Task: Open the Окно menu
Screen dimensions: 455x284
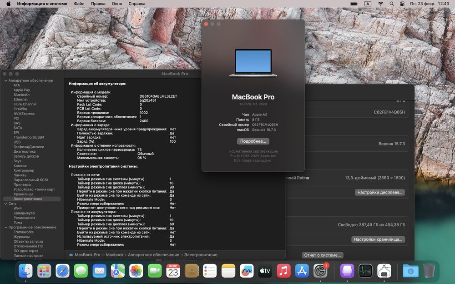Action: tap(117, 4)
